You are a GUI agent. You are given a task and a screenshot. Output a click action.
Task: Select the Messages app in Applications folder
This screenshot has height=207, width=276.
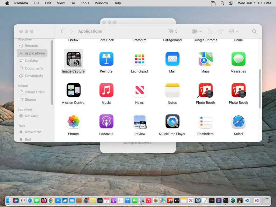pos(238,59)
